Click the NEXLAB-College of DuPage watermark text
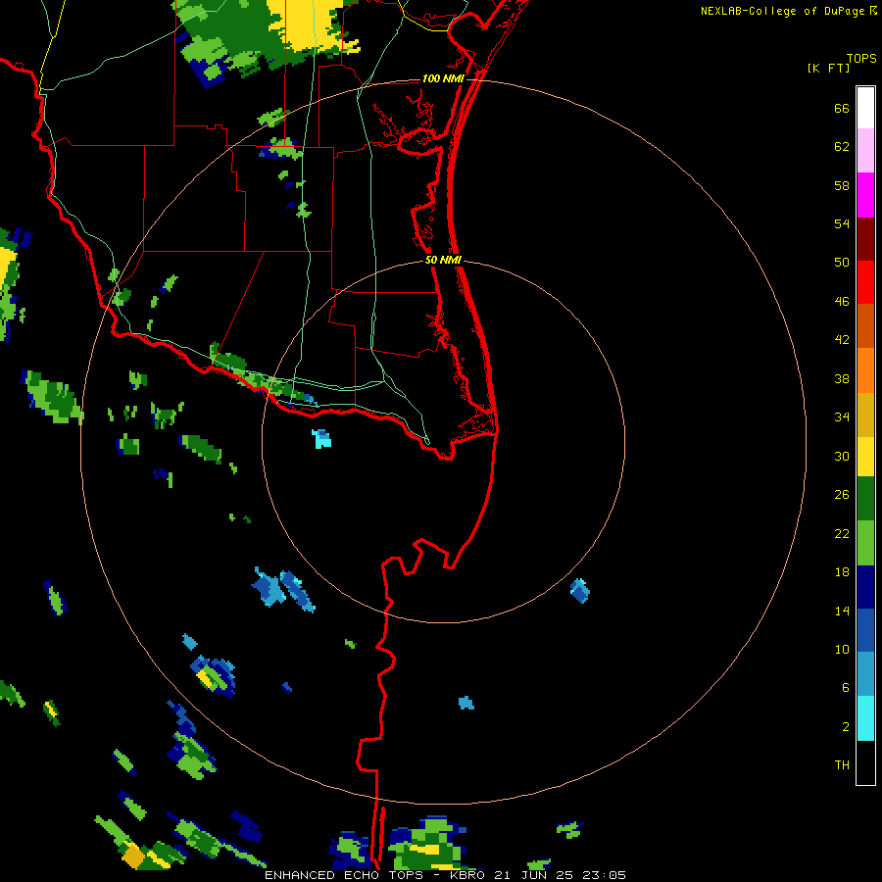The height and width of the screenshot is (882, 882). click(x=788, y=11)
